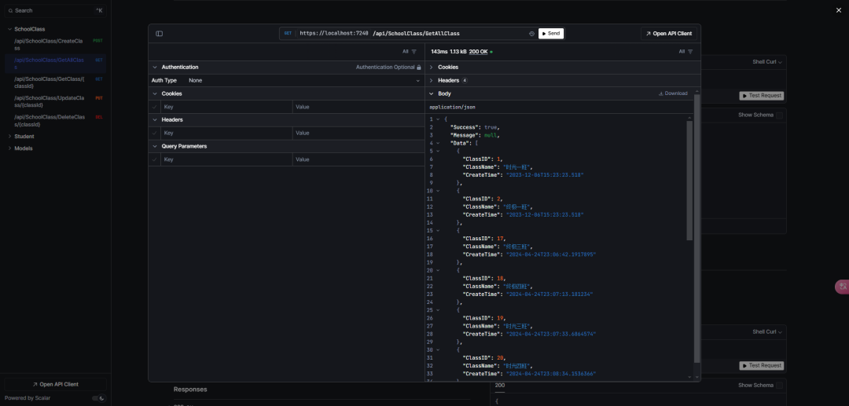Toggle the Query Parameters row checkbox
Screen dimensions: 849x406
[155, 159]
